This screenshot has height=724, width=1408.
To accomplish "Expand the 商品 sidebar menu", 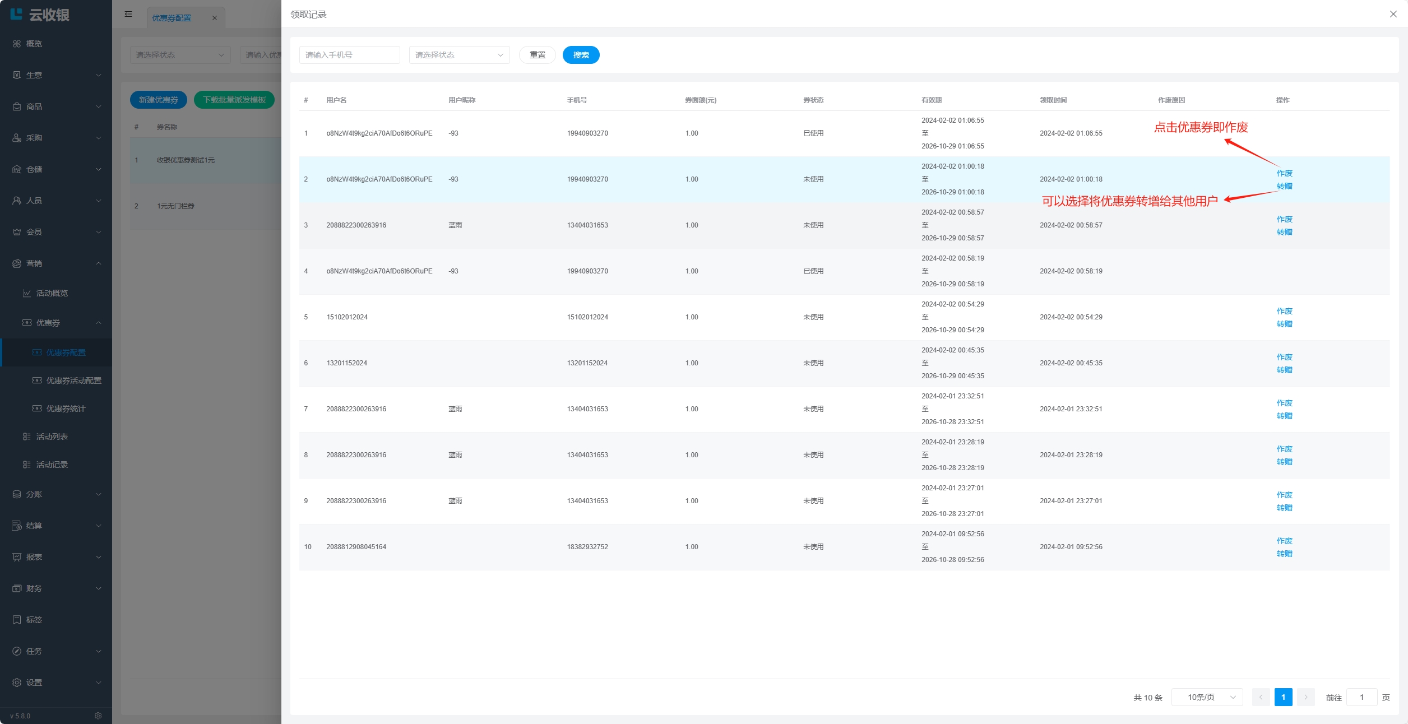I will pos(56,106).
